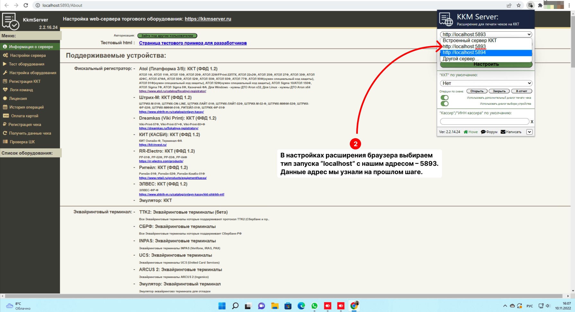Click the gear icon next to Лицензия

pyautogui.click(x=5, y=98)
